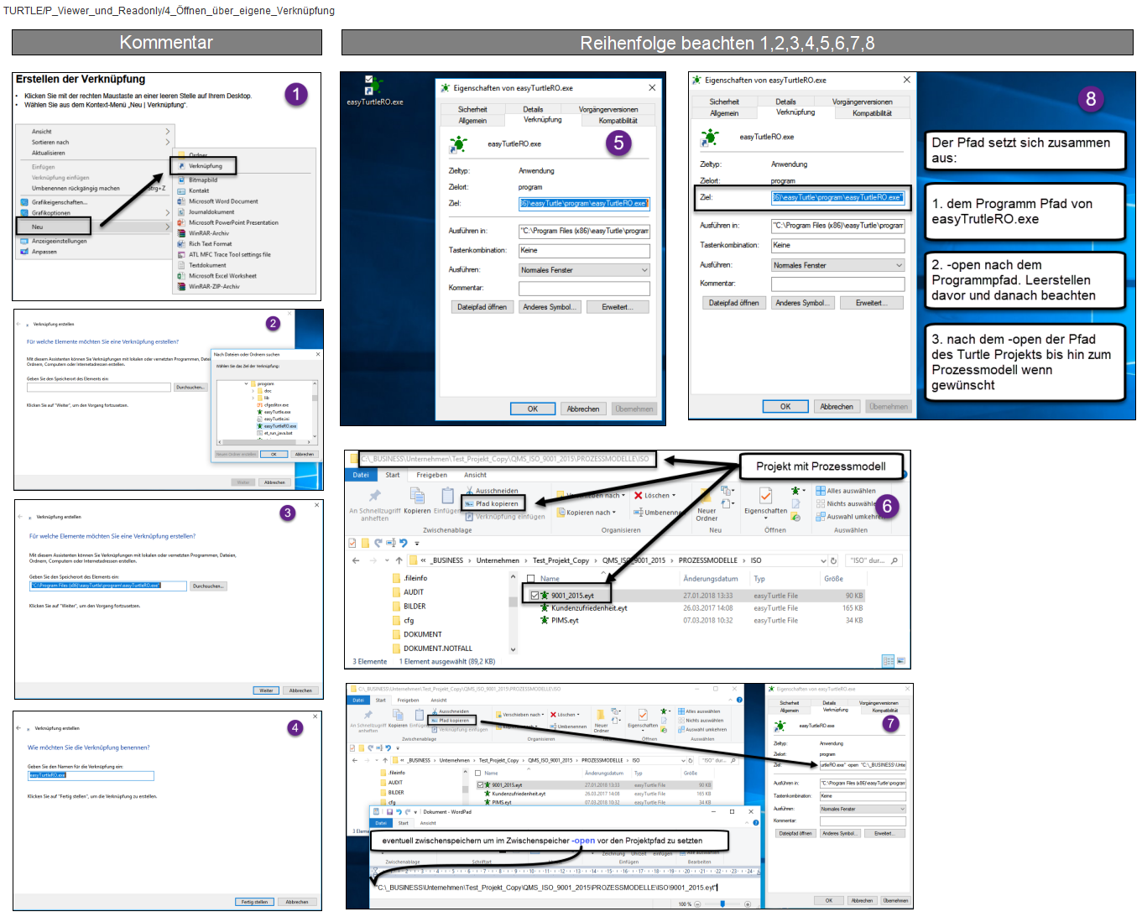The height and width of the screenshot is (917, 1142).
Task: Click 'Aktualisieren' in the desktop context menu
Action: point(49,154)
